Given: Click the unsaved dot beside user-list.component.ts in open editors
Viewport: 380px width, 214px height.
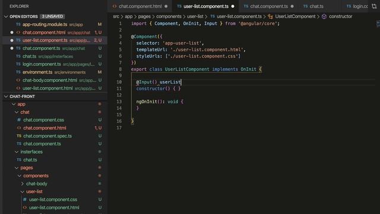Looking at the screenshot, I should point(12,40).
